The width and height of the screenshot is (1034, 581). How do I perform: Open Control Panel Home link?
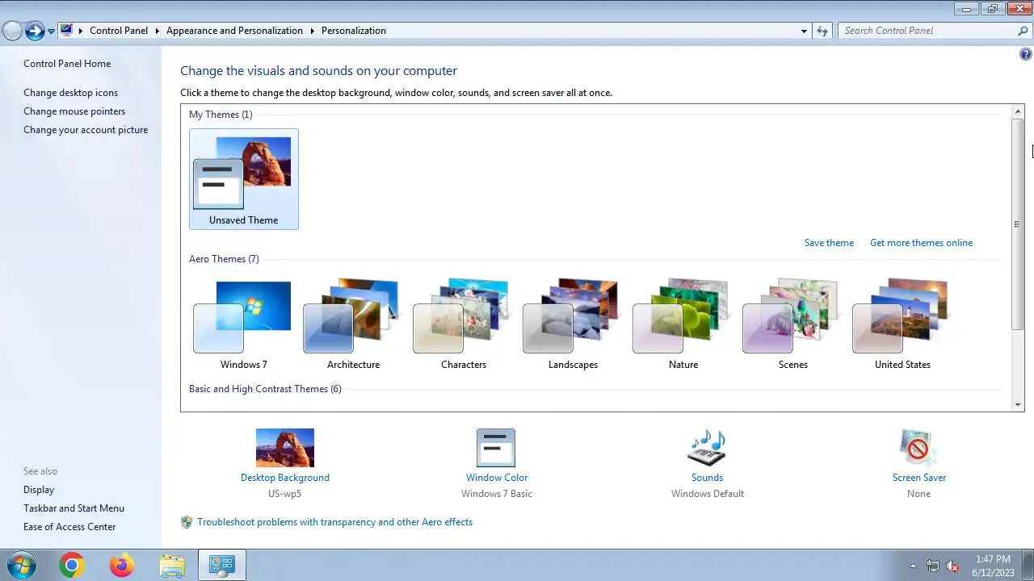tap(67, 64)
